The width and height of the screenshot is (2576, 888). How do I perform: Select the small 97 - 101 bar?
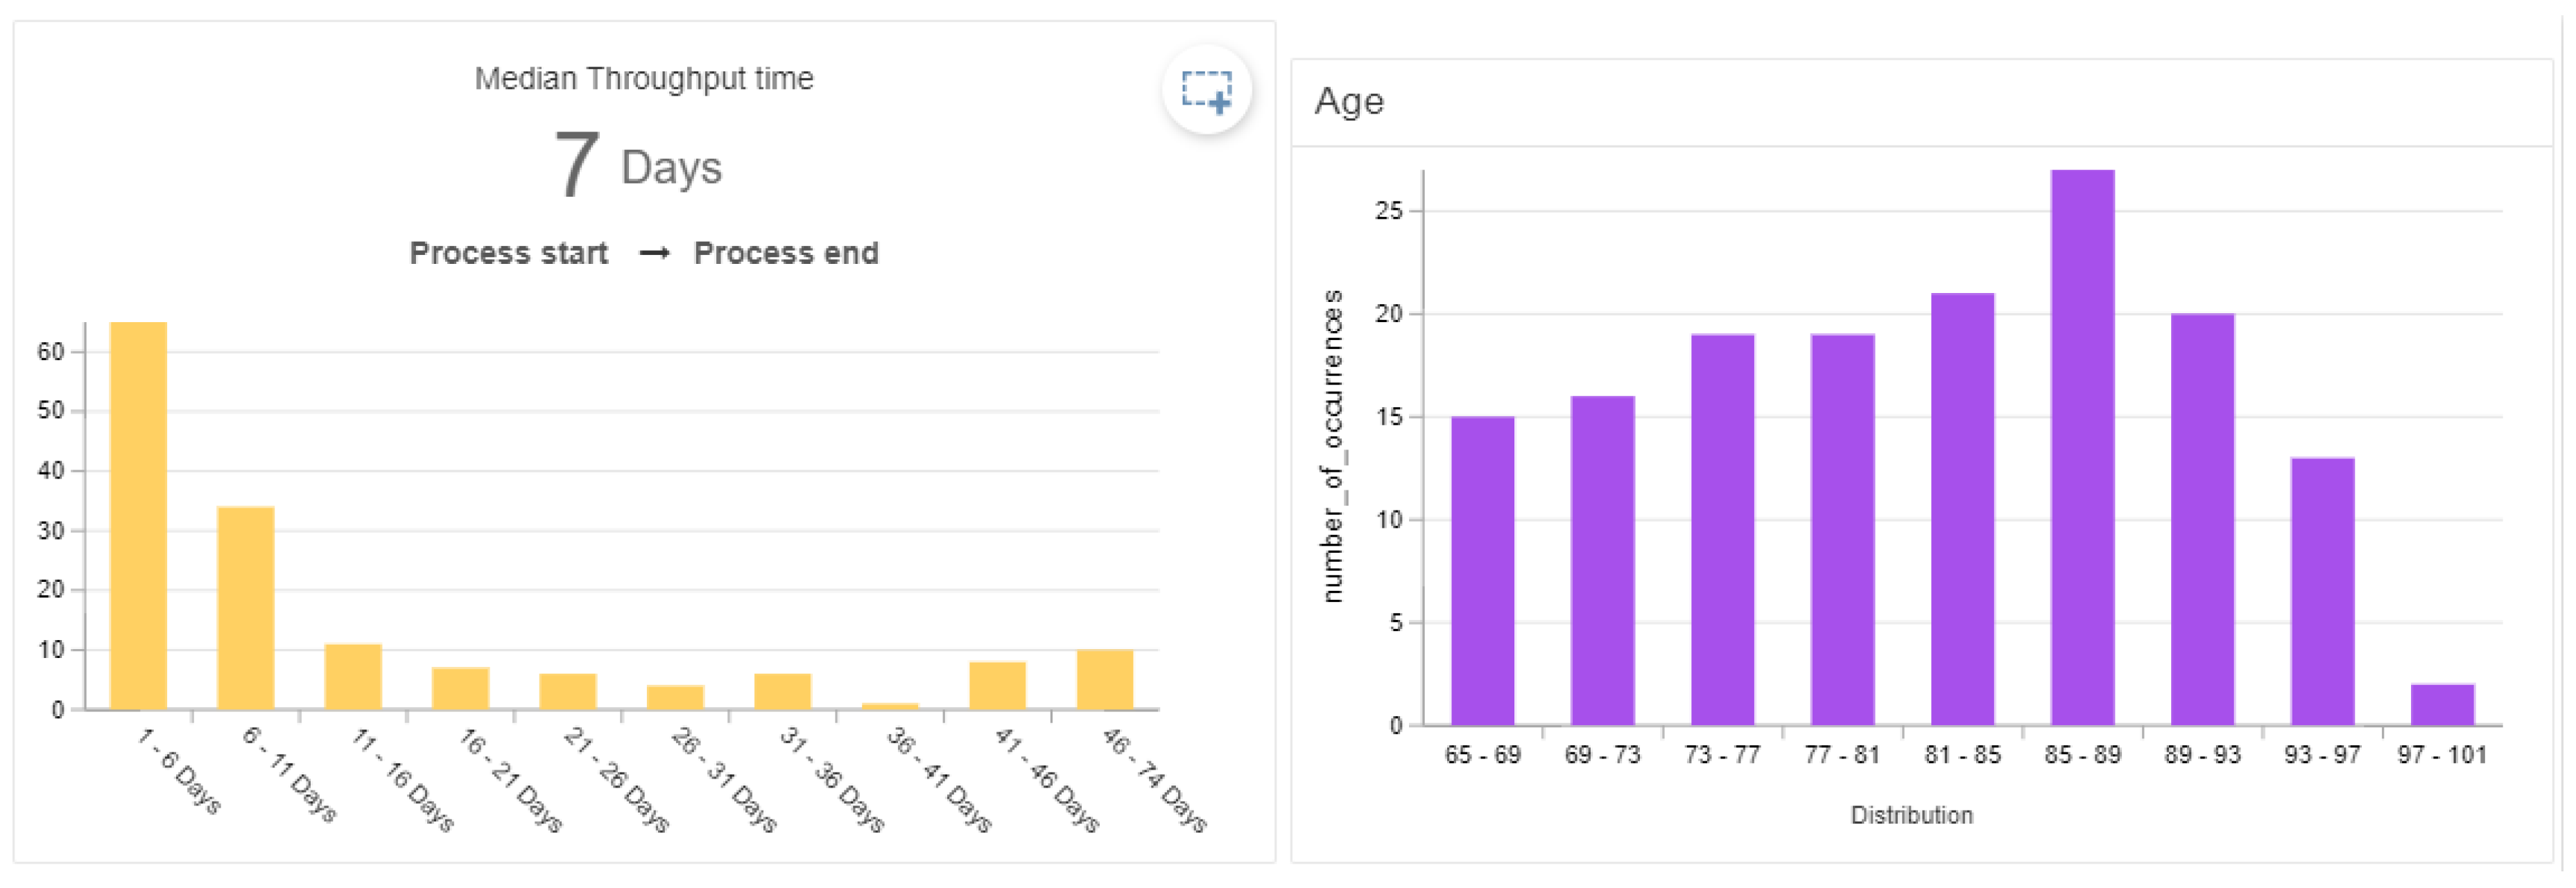tap(2442, 704)
